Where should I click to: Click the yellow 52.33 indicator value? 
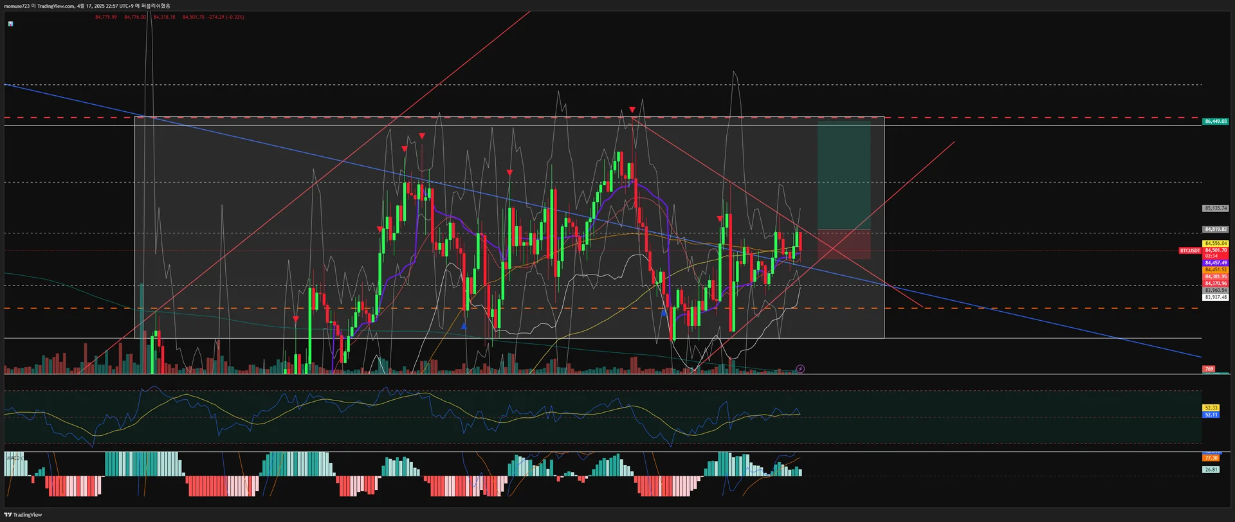(x=1211, y=408)
